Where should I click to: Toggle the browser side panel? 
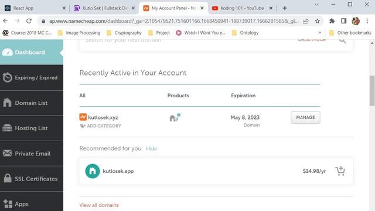(344, 21)
